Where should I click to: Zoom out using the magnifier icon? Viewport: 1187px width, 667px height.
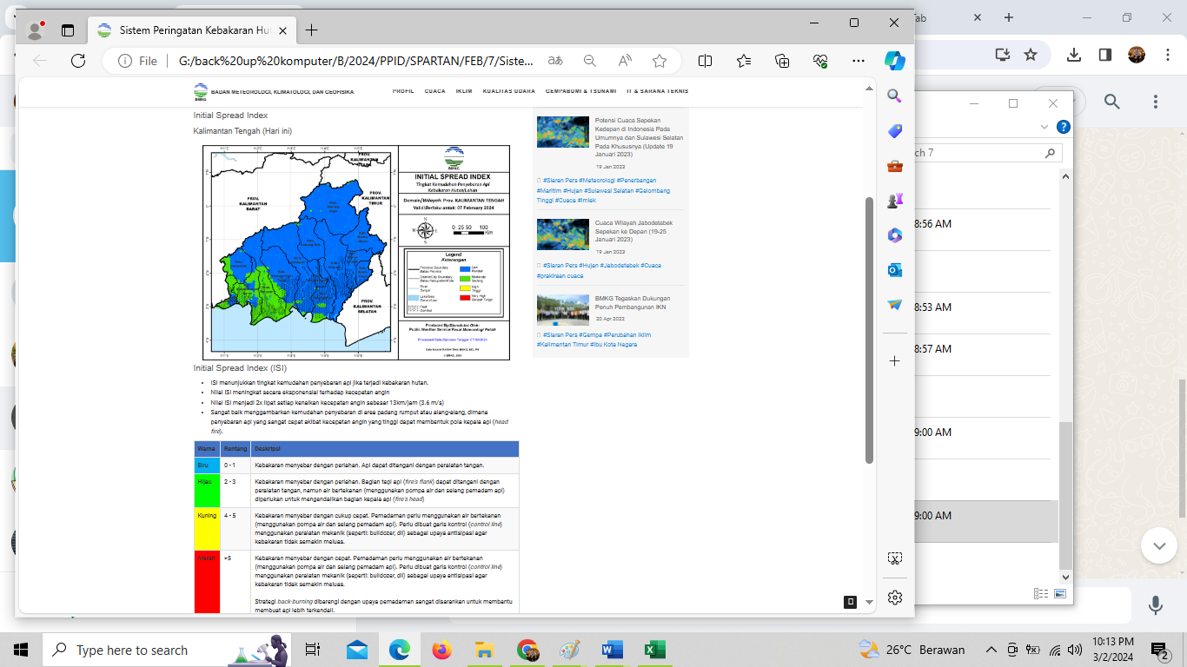coord(590,61)
